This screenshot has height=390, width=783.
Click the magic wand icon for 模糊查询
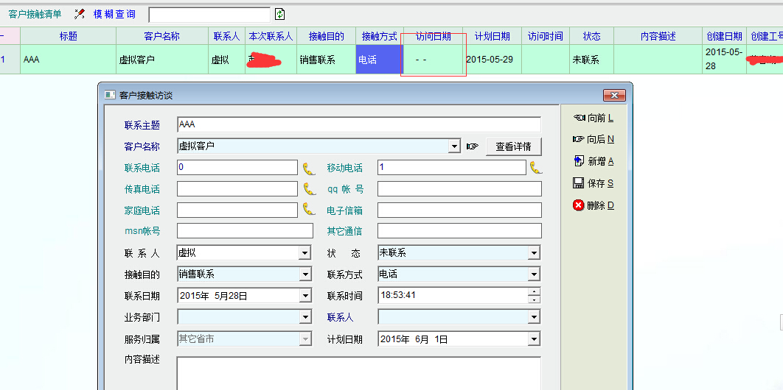tap(80, 14)
